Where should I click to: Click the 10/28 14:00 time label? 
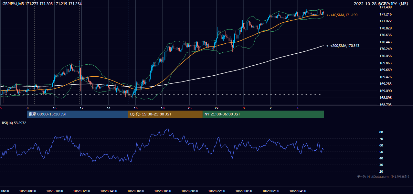(109, 191)
